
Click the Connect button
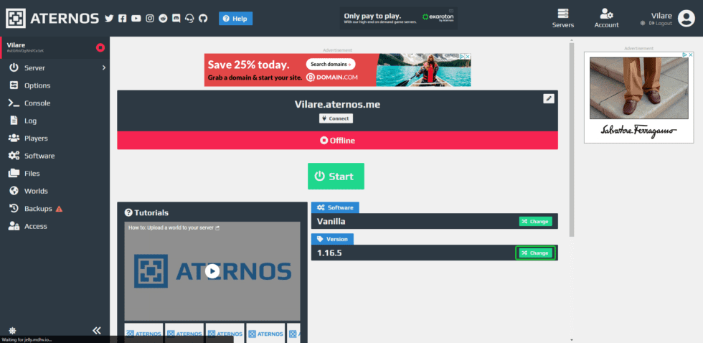tap(336, 119)
